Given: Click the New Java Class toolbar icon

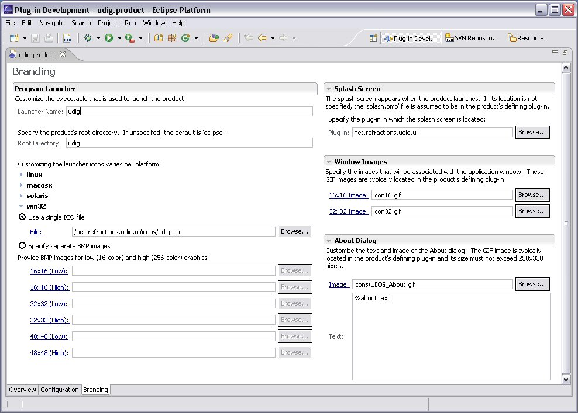Looking at the screenshot, I should (185, 39).
